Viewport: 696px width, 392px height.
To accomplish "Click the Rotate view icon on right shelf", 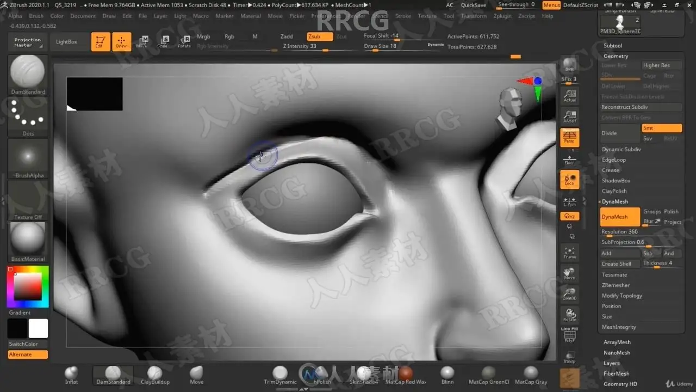I will [x=569, y=315].
